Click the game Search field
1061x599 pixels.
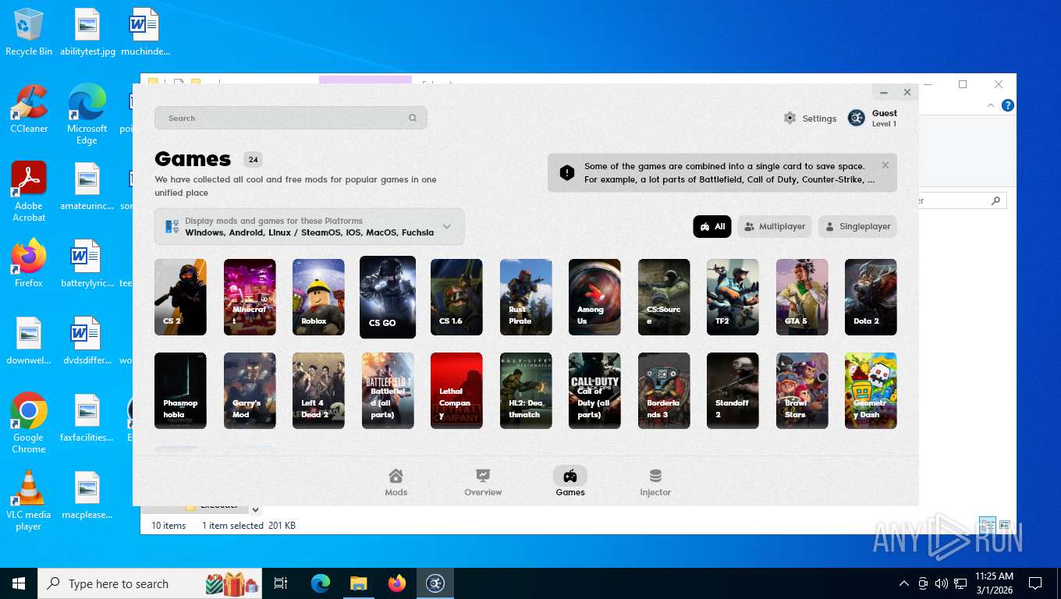[x=290, y=118]
